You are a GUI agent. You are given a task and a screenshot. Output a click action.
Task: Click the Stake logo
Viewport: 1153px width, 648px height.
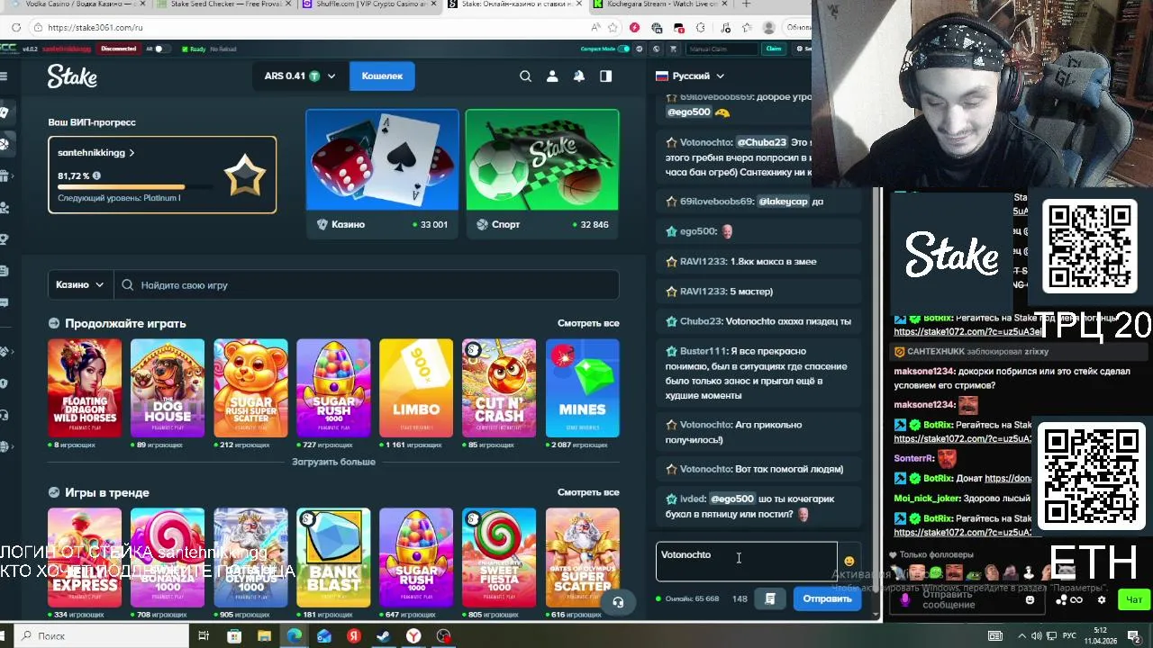pos(72,76)
